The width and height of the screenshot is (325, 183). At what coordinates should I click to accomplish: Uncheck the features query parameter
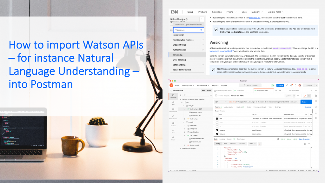point(216,130)
